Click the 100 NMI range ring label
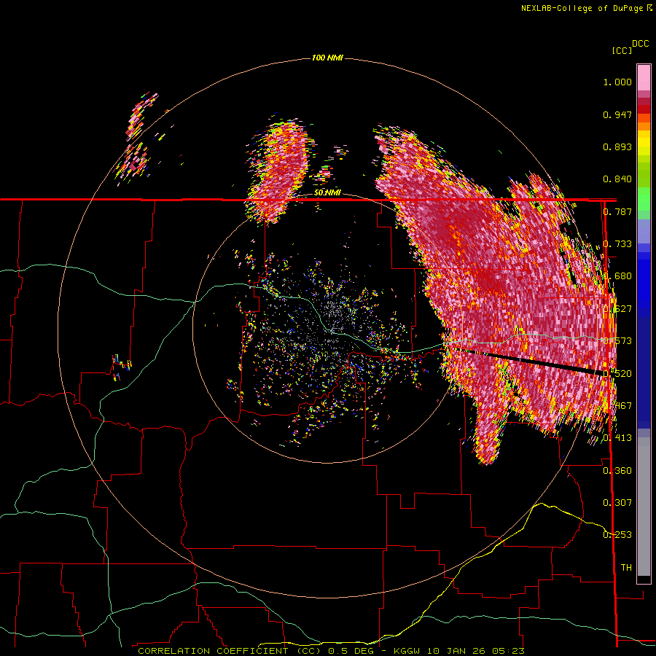656x656 pixels. click(x=327, y=58)
